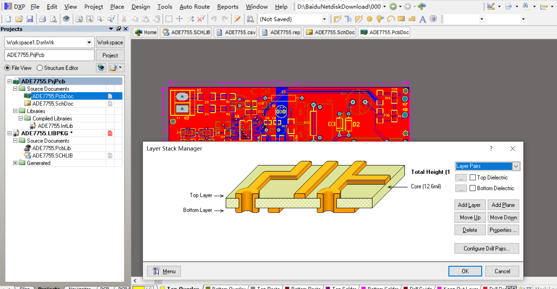Switch to the ADE7755.SCHLIB tab

click(x=186, y=32)
